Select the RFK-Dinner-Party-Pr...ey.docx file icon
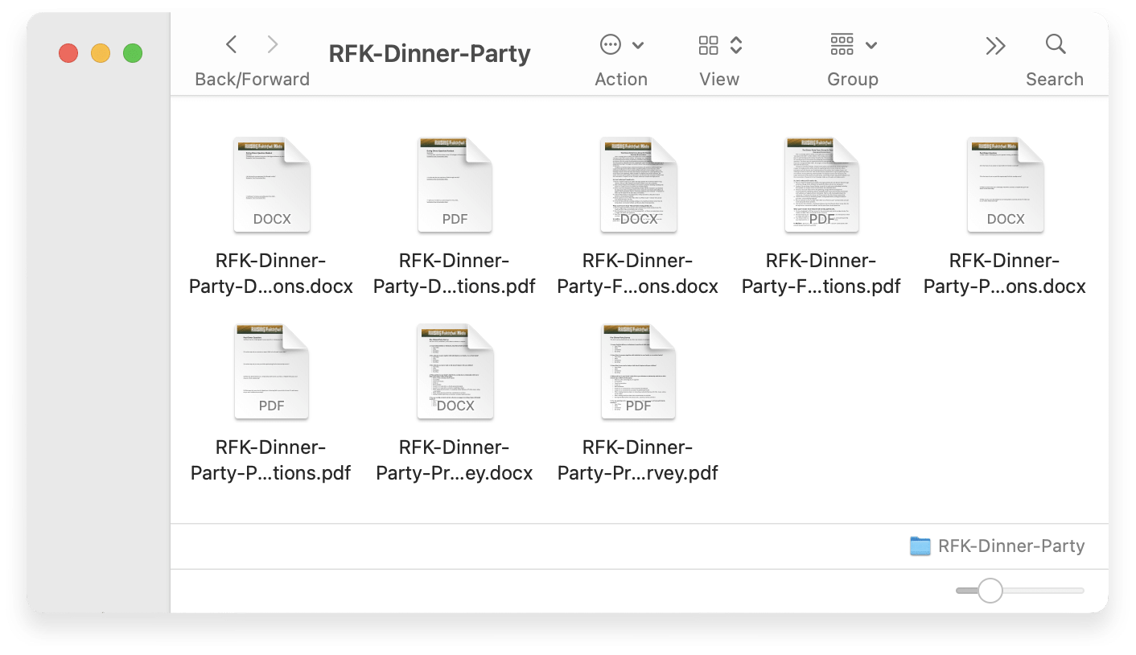Screen dimensions: 1136x655 click(455, 372)
